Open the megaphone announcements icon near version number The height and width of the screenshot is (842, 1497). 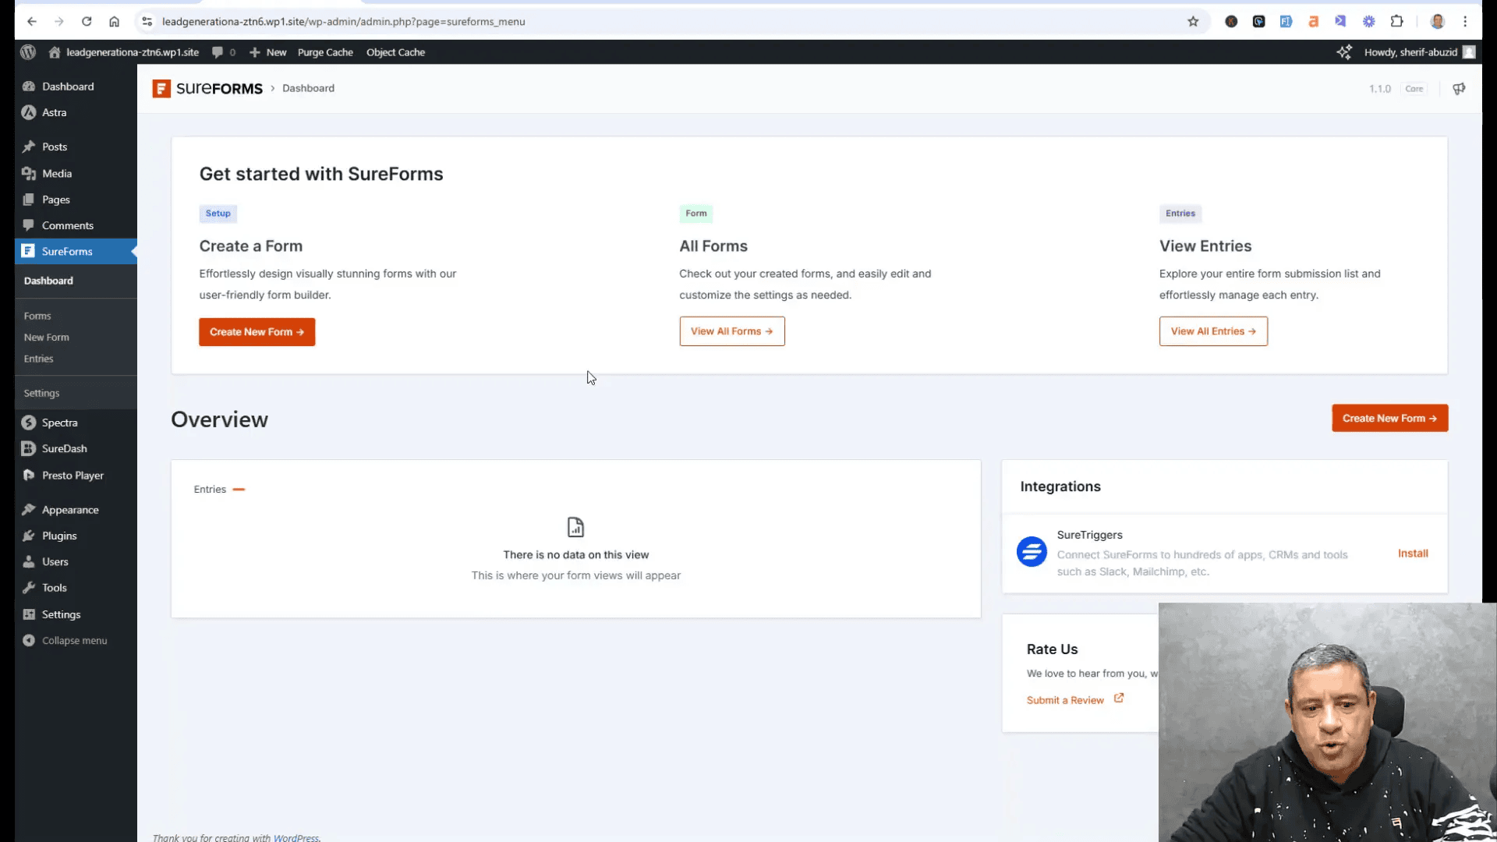[1459, 88]
